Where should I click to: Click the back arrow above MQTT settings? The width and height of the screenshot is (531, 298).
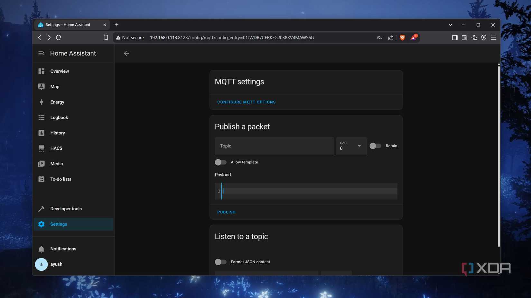coord(126,53)
